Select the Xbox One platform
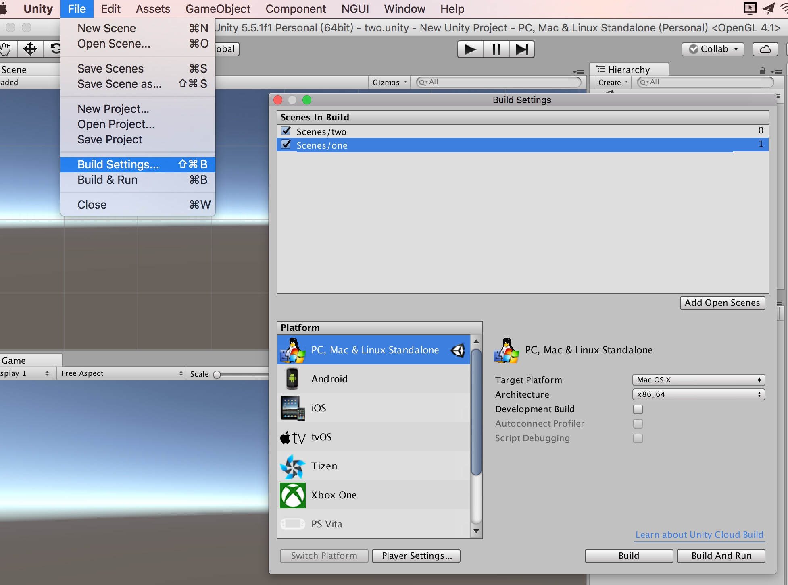The width and height of the screenshot is (788, 585). pyautogui.click(x=373, y=495)
